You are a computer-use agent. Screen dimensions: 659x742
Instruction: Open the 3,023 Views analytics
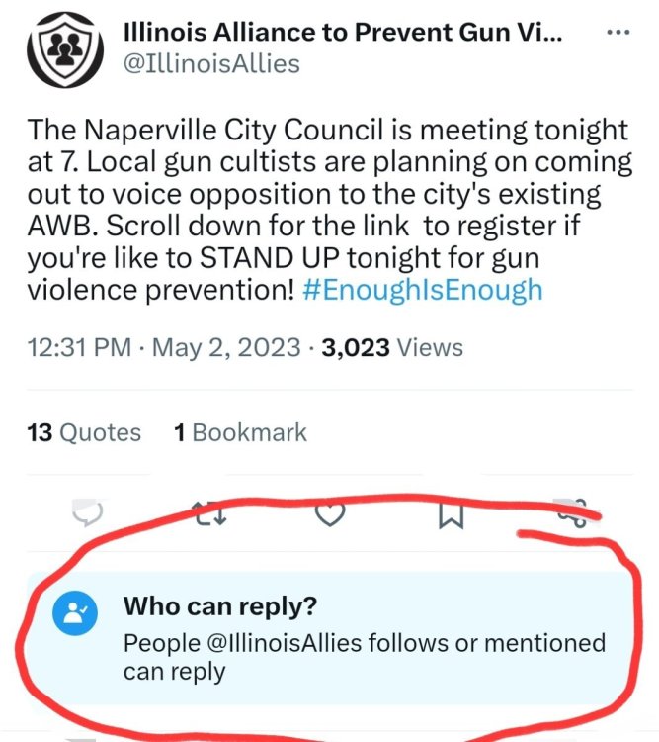[392, 348]
